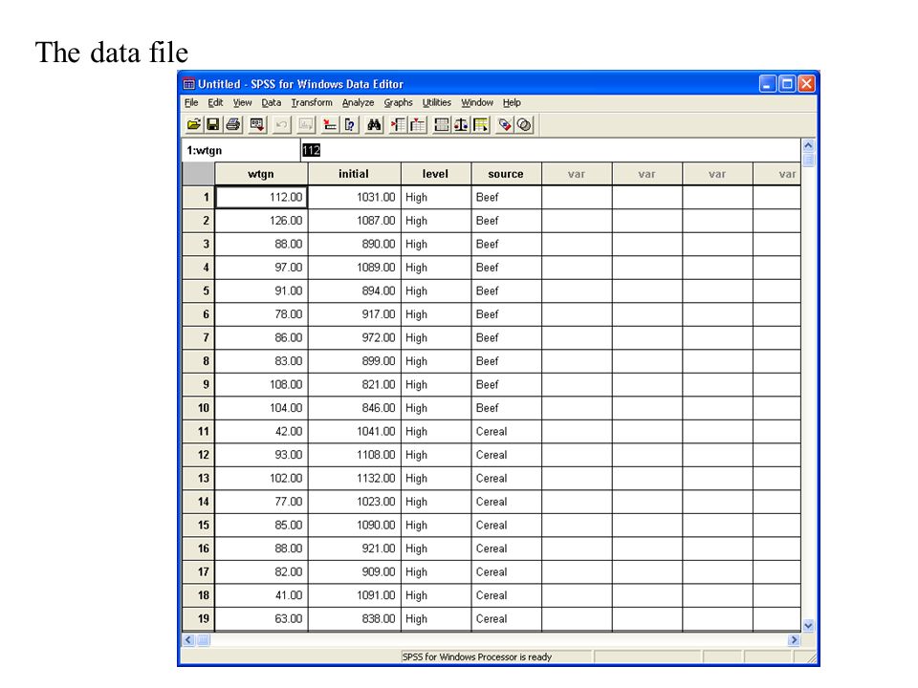Click the horizontal scrollbar right arrow

coord(794,640)
